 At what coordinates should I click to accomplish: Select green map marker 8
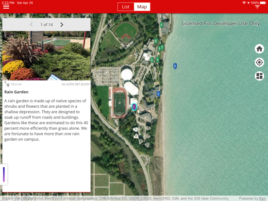coord(156,41)
